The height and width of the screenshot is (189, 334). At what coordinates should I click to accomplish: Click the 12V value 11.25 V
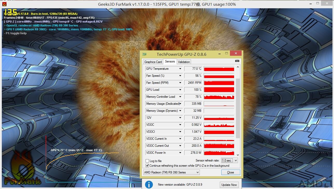(x=193, y=118)
